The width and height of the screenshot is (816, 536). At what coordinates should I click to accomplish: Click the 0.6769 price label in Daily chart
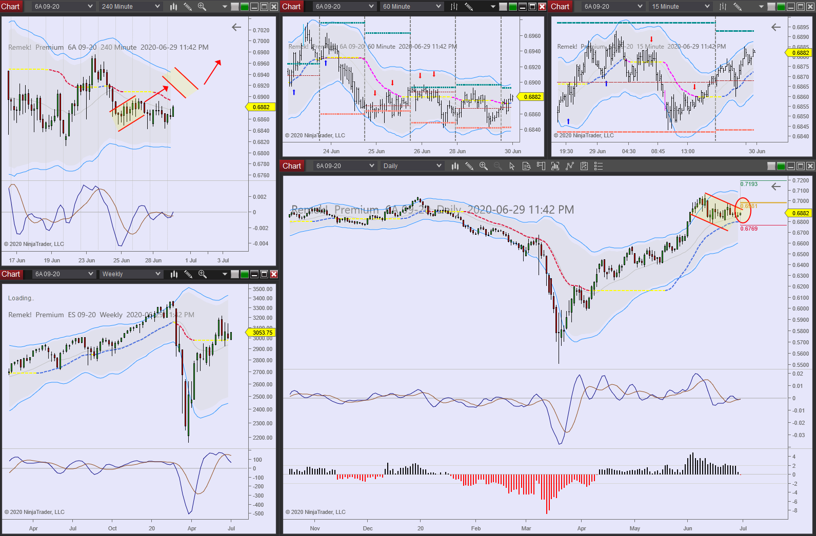coord(749,229)
